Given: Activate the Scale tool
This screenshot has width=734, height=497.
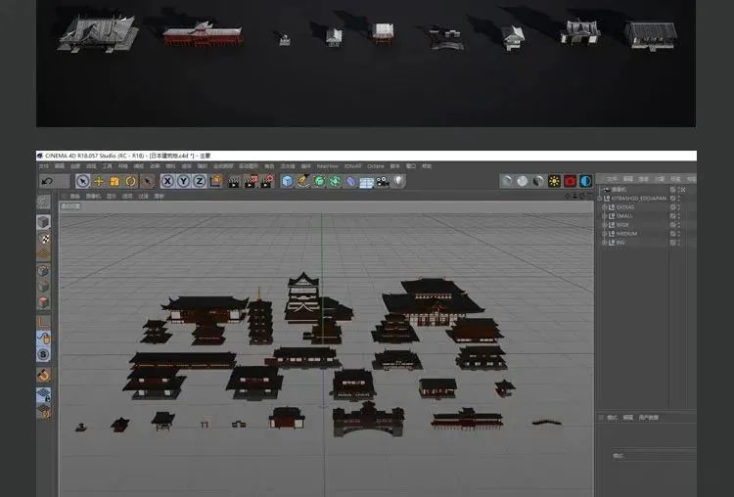Looking at the screenshot, I should click(115, 181).
